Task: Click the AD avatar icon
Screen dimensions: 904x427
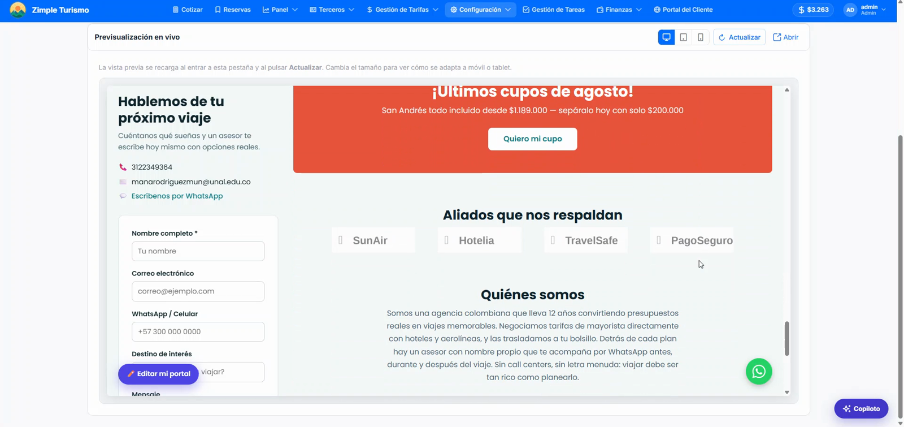Action: [x=850, y=10]
